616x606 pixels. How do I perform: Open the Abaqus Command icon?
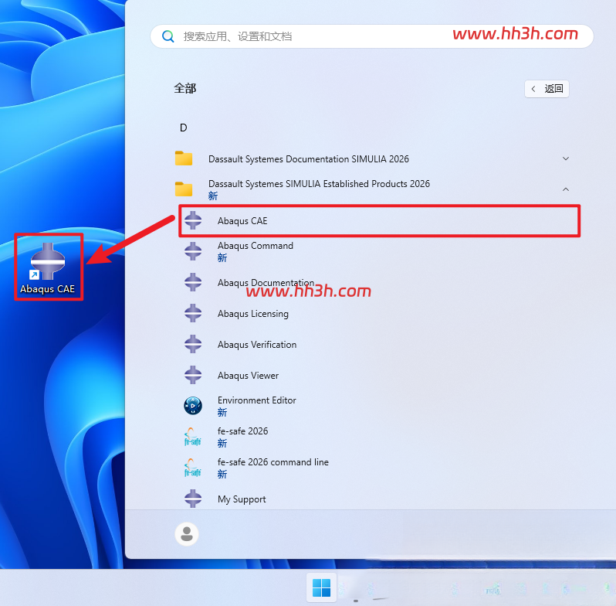pyautogui.click(x=193, y=251)
